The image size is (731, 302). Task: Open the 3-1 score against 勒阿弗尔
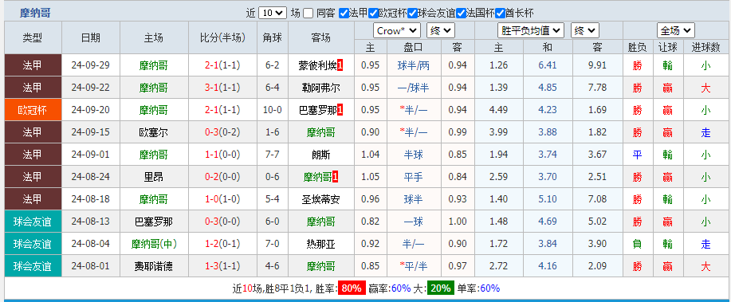(x=212, y=88)
